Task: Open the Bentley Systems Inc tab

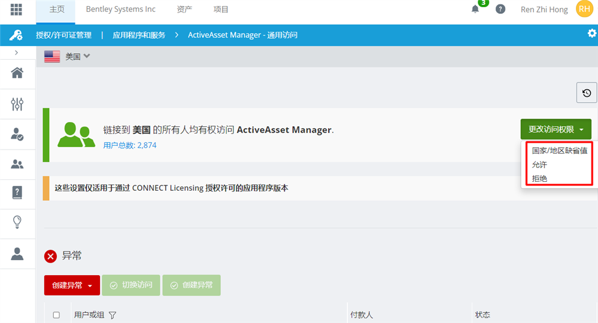Action: tap(120, 9)
